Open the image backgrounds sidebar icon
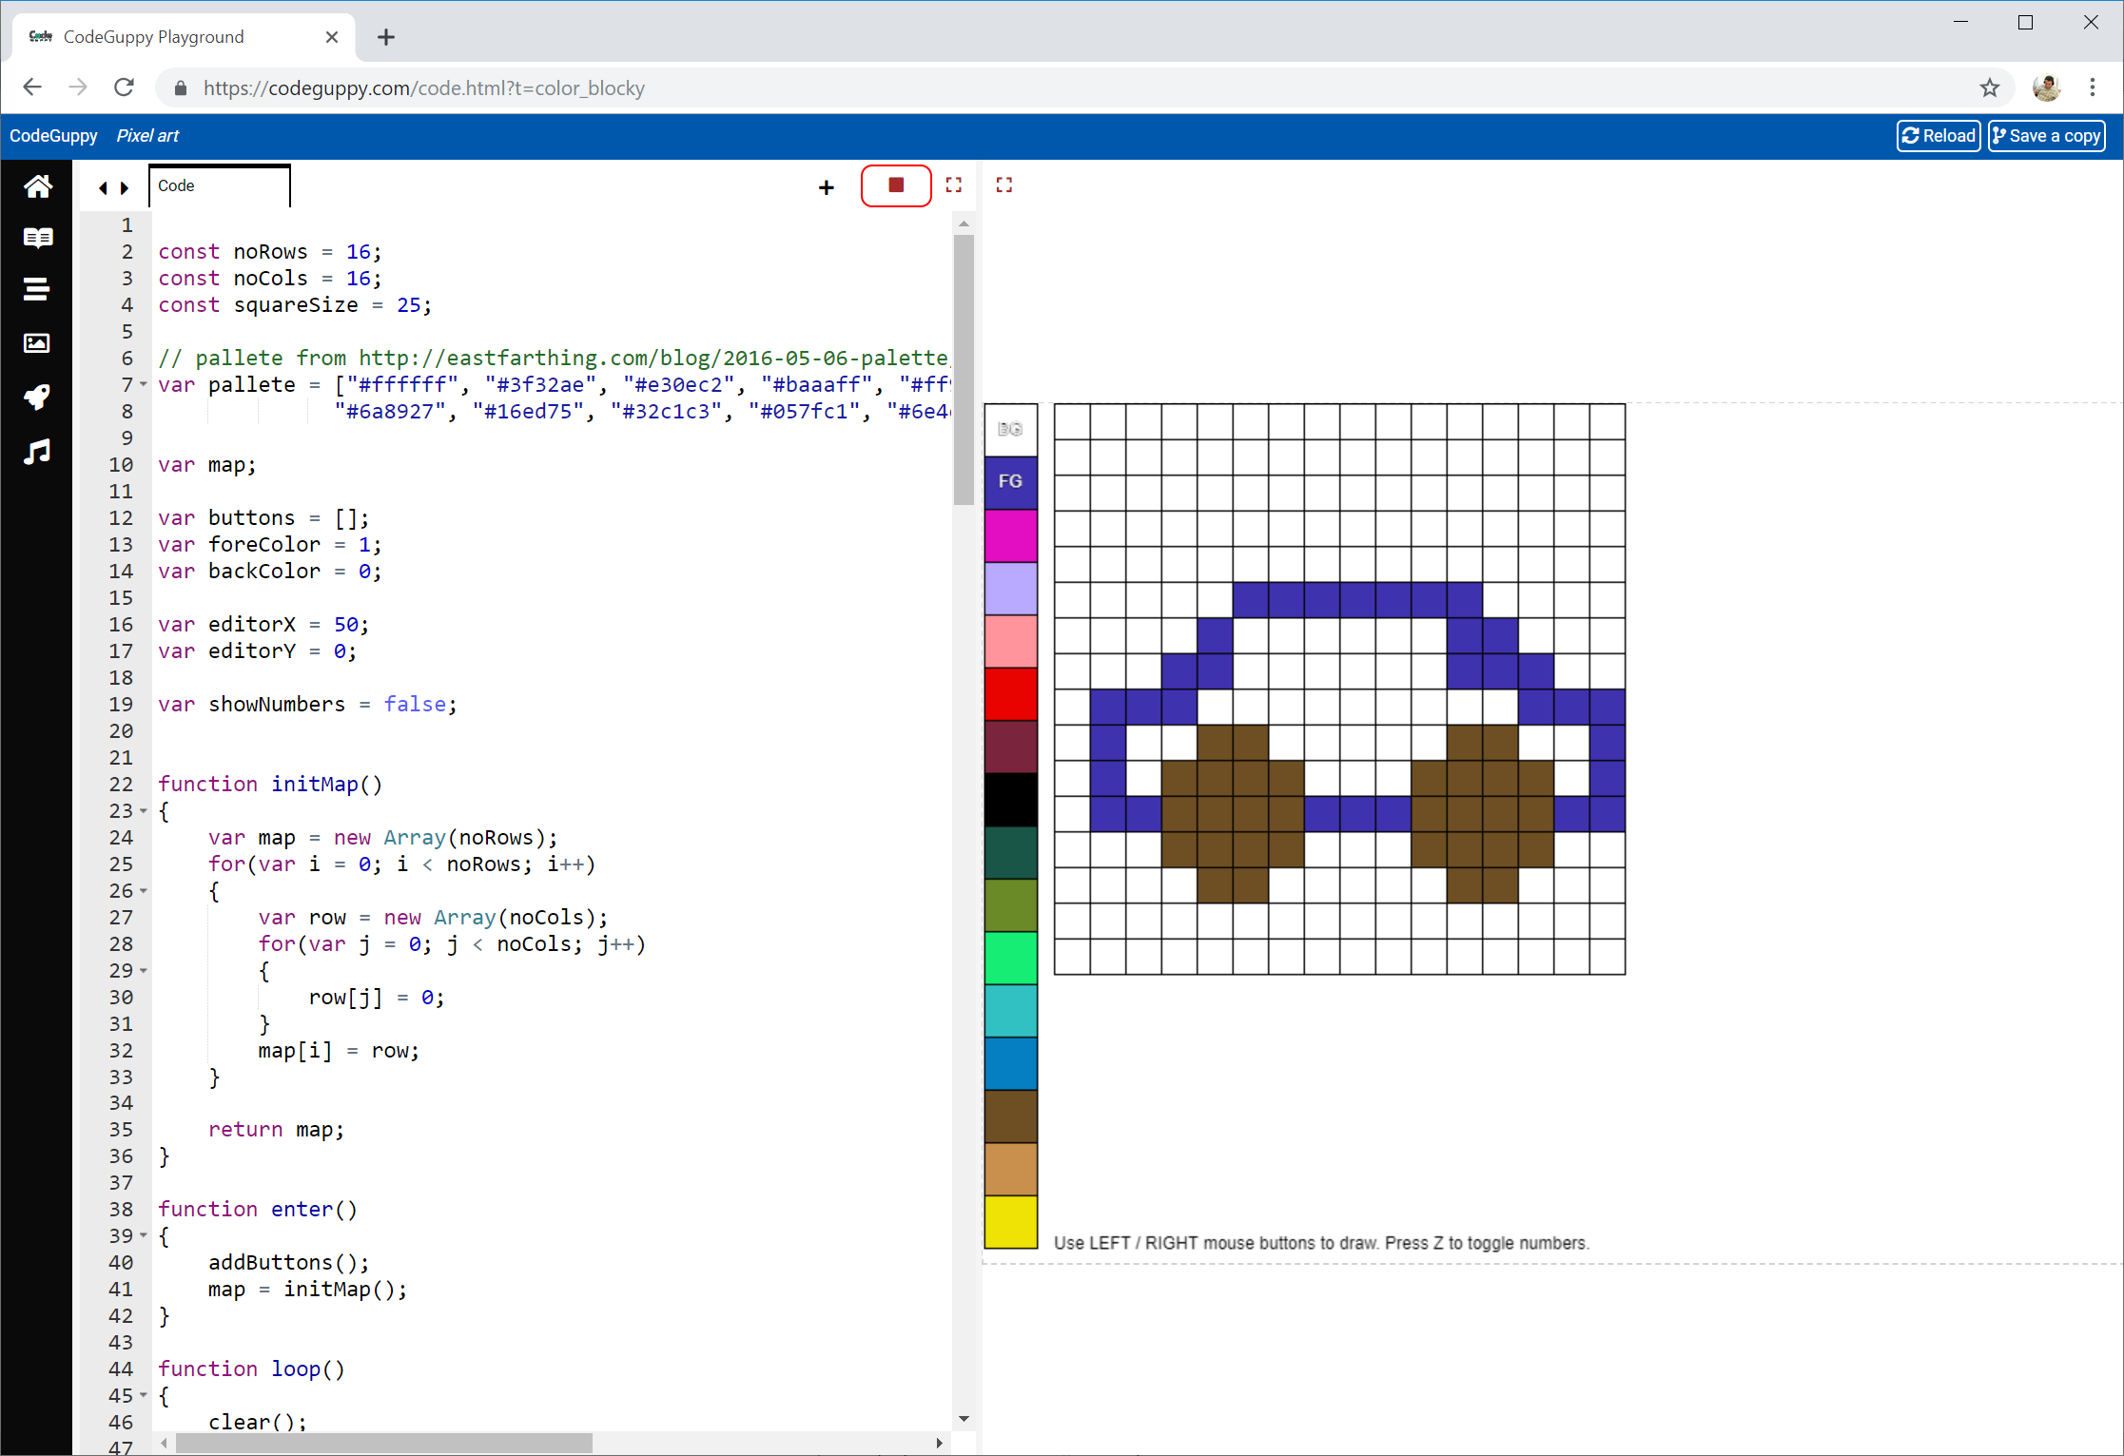The height and width of the screenshot is (1456, 2124). pos(37,343)
